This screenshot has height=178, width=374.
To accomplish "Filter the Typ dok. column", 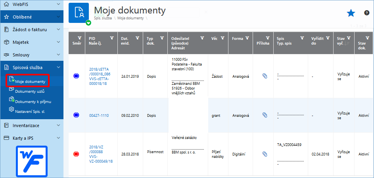I will pos(162,38).
